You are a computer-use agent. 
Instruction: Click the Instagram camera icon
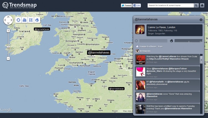coord(137,51)
